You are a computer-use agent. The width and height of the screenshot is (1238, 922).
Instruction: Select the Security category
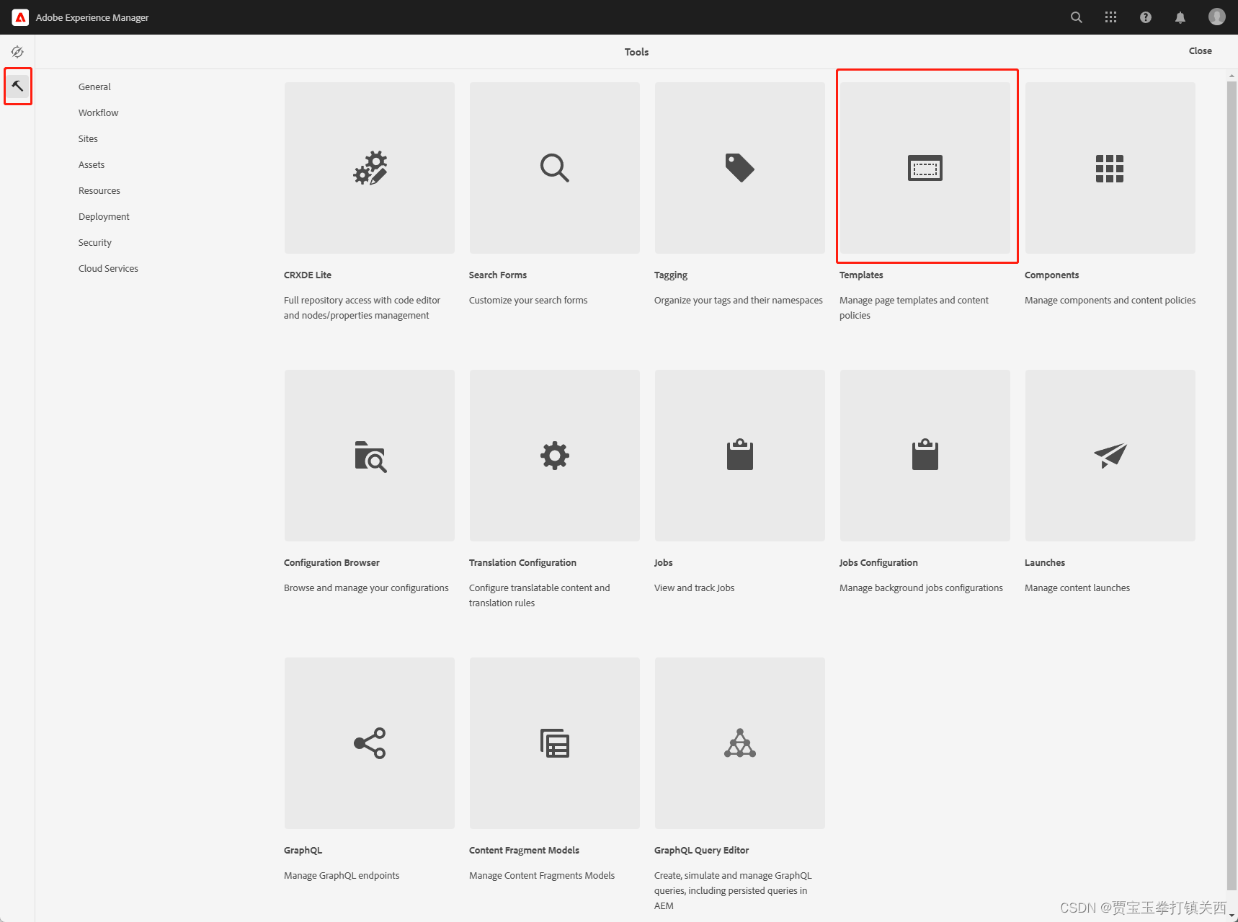[95, 242]
